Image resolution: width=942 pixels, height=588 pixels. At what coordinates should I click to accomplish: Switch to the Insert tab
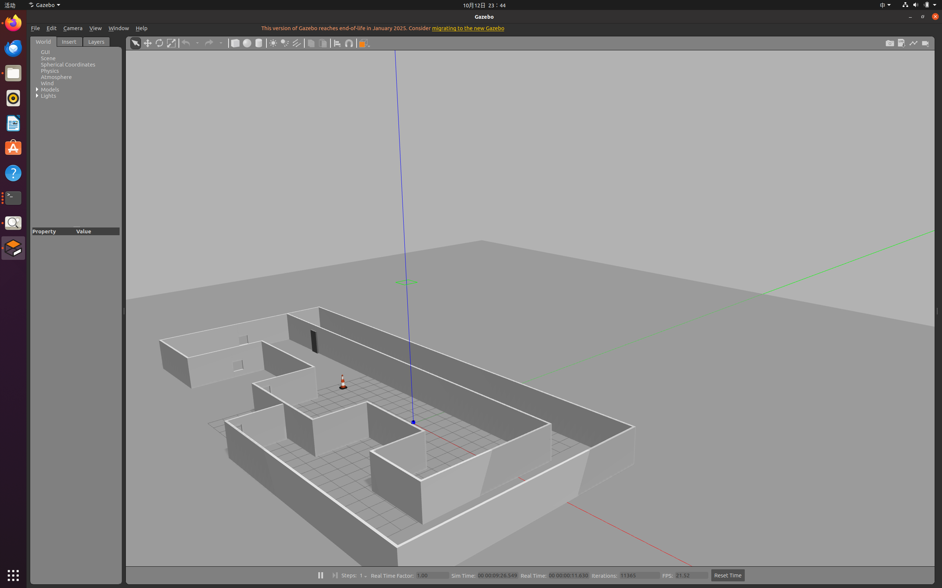click(69, 42)
